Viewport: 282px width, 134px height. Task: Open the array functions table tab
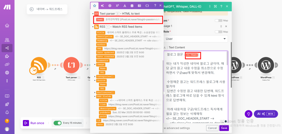[x=139, y=6]
